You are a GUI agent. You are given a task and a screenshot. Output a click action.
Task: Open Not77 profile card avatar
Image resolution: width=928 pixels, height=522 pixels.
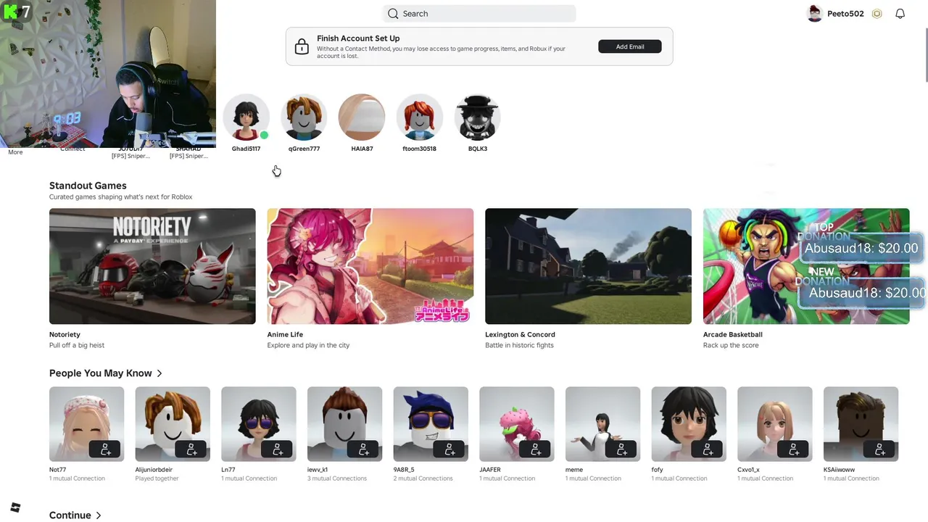click(86, 424)
